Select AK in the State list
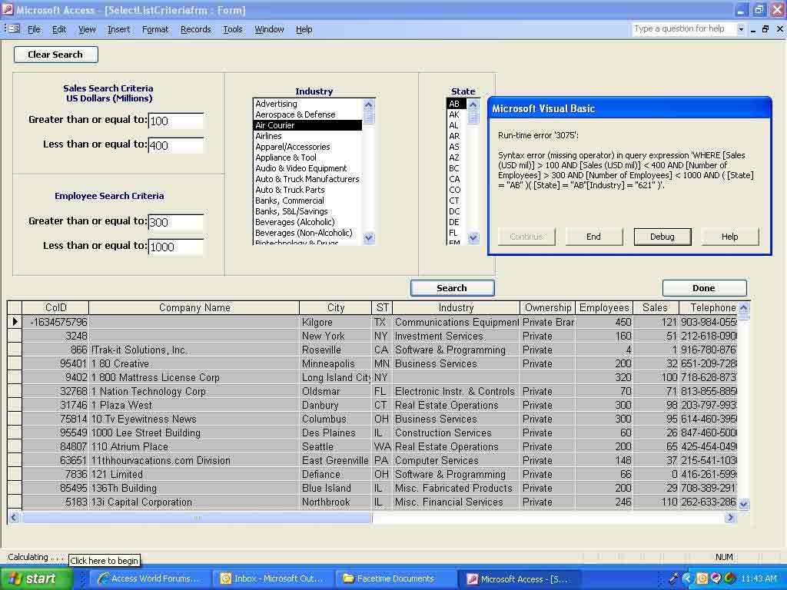Screen dimensions: 787x590 (457, 114)
